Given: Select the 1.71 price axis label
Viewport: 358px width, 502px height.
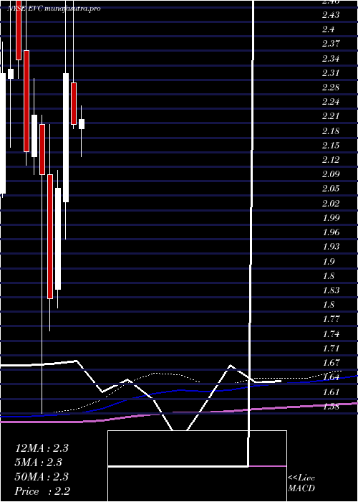Looking at the screenshot, I should coord(331,348).
